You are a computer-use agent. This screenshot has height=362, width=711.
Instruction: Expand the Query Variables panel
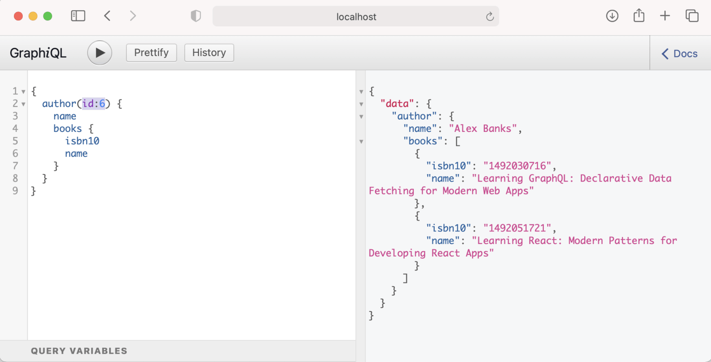(x=79, y=351)
